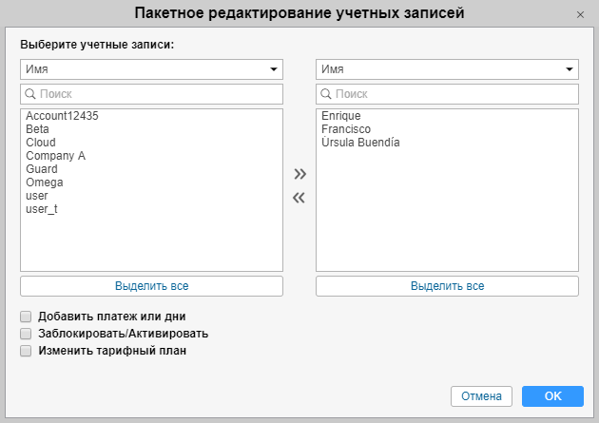Click the left 'Выделить все' button
The width and height of the screenshot is (599, 423).
tap(151, 286)
